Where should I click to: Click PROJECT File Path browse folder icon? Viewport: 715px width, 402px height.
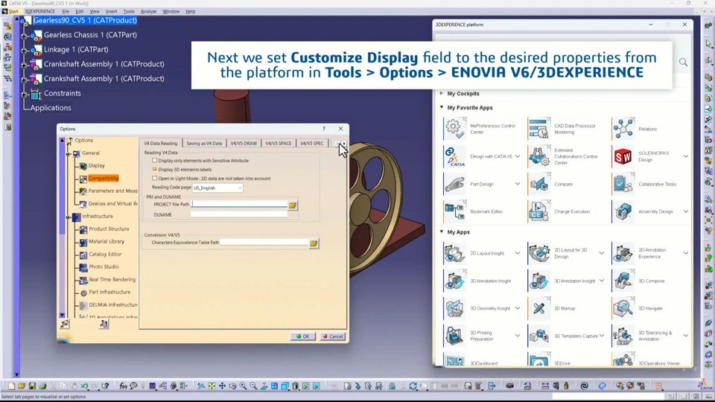coord(293,205)
